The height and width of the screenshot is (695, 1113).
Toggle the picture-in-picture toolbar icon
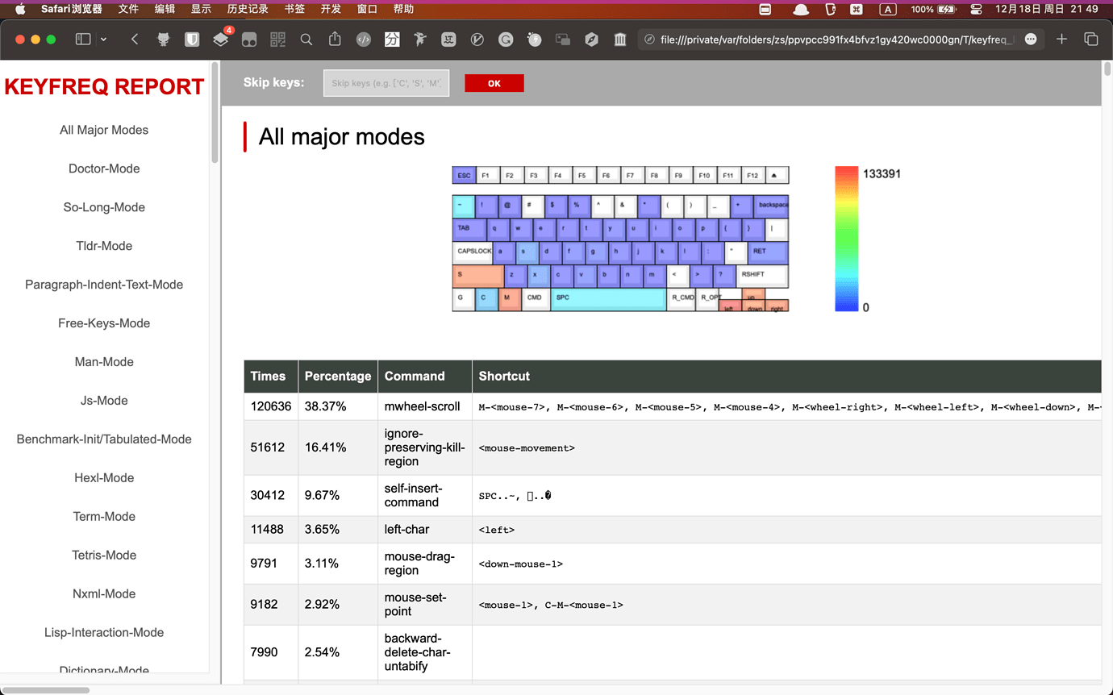pos(562,39)
